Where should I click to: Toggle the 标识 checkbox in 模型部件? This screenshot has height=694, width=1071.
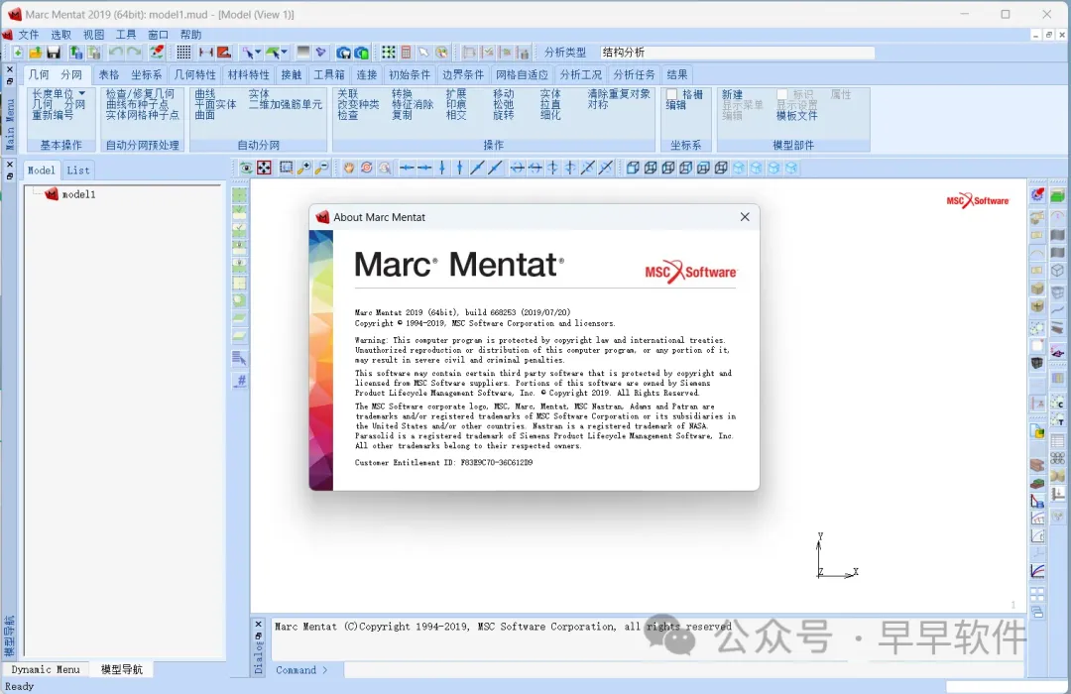[x=782, y=95]
